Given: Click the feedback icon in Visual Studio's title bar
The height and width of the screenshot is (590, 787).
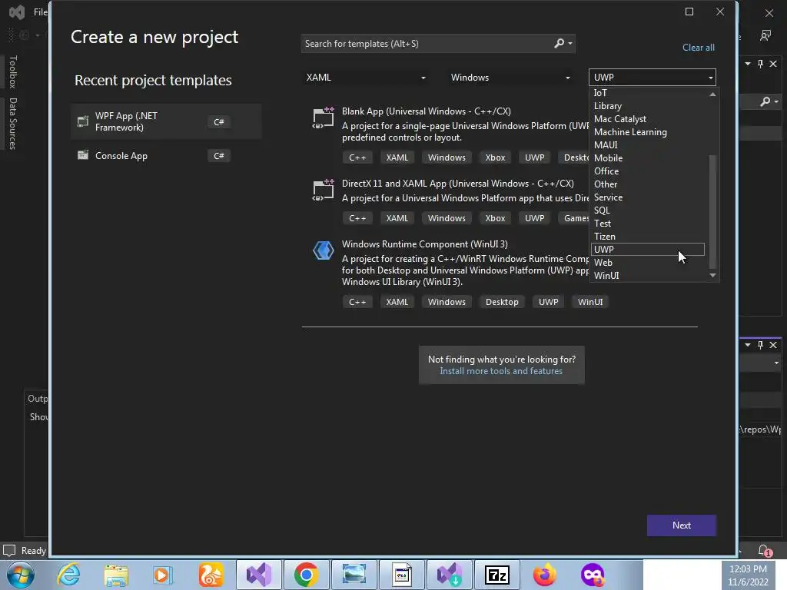Looking at the screenshot, I should [765, 35].
